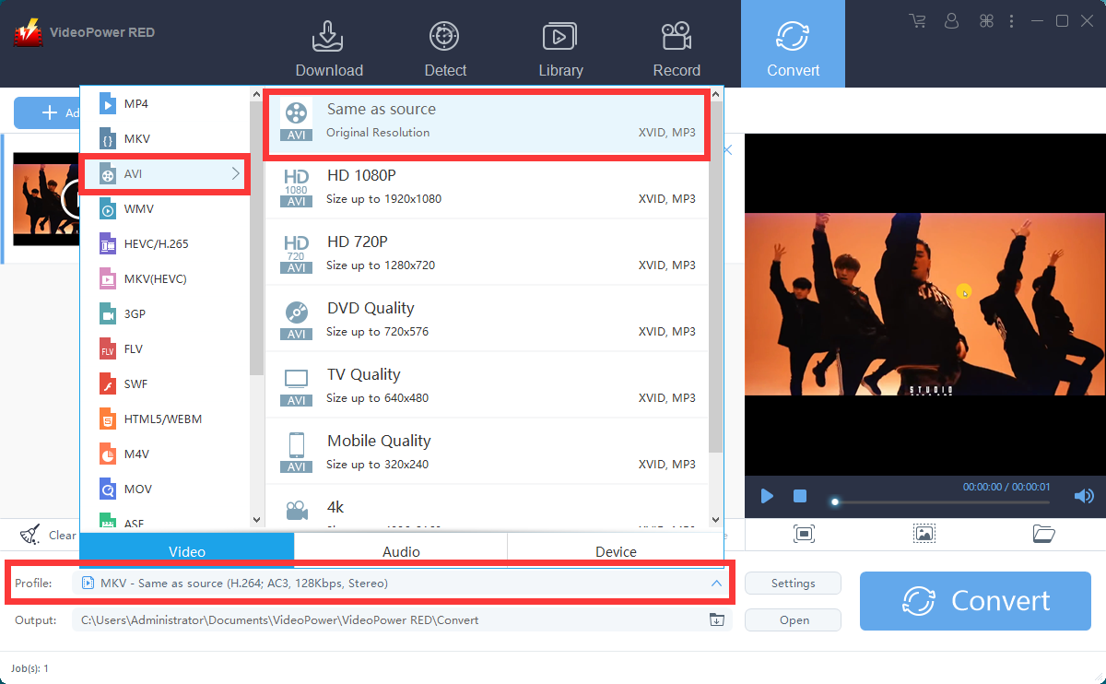Click the Clear list broom icon

(x=30, y=535)
